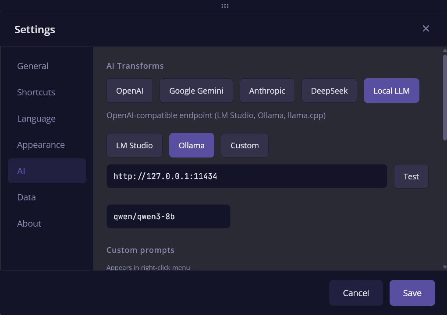Click the scrollbar down arrow

(x=444, y=266)
